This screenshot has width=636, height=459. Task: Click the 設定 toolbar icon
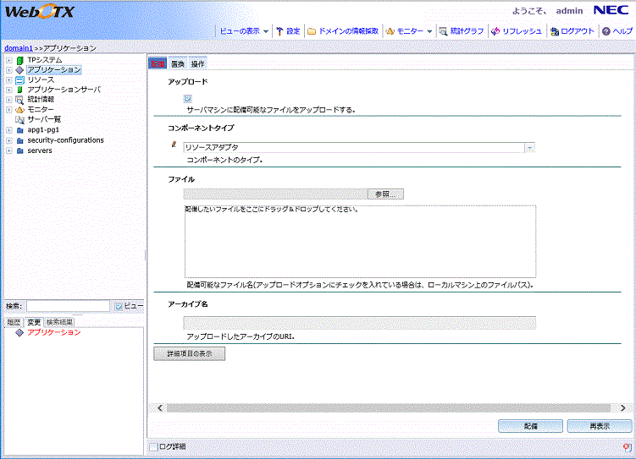[x=279, y=31]
